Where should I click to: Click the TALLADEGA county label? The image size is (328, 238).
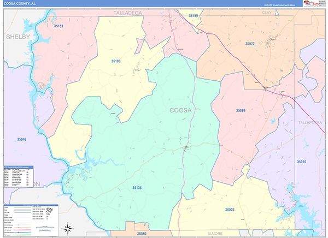127,13
